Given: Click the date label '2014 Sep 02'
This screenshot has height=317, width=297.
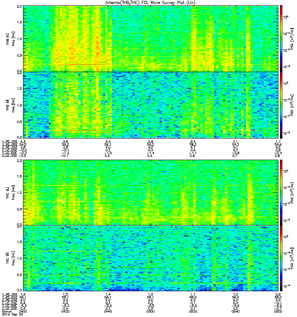Looking at the screenshot, I should tap(12, 315).
